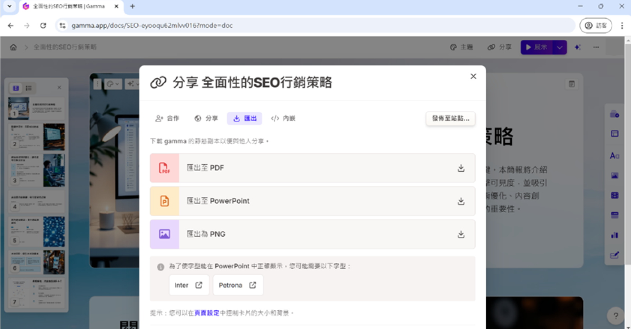
Task: Click the card notes icon top right
Action: [x=572, y=84]
